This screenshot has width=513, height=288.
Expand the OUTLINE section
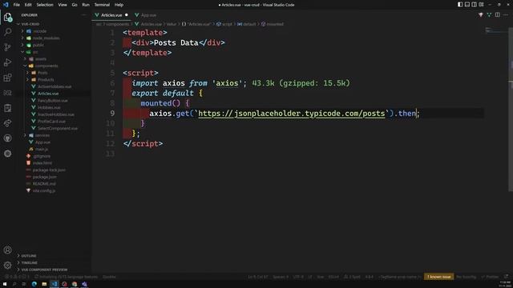coord(29,256)
